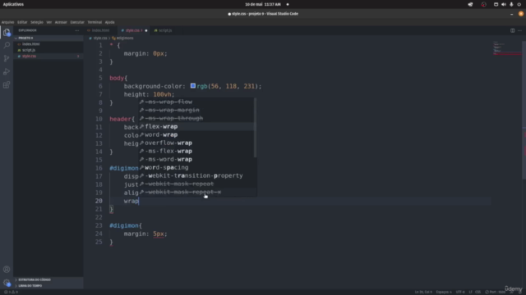This screenshot has height=295, width=526.
Task: Click the line and column status entry
Action: click(x=423, y=292)
